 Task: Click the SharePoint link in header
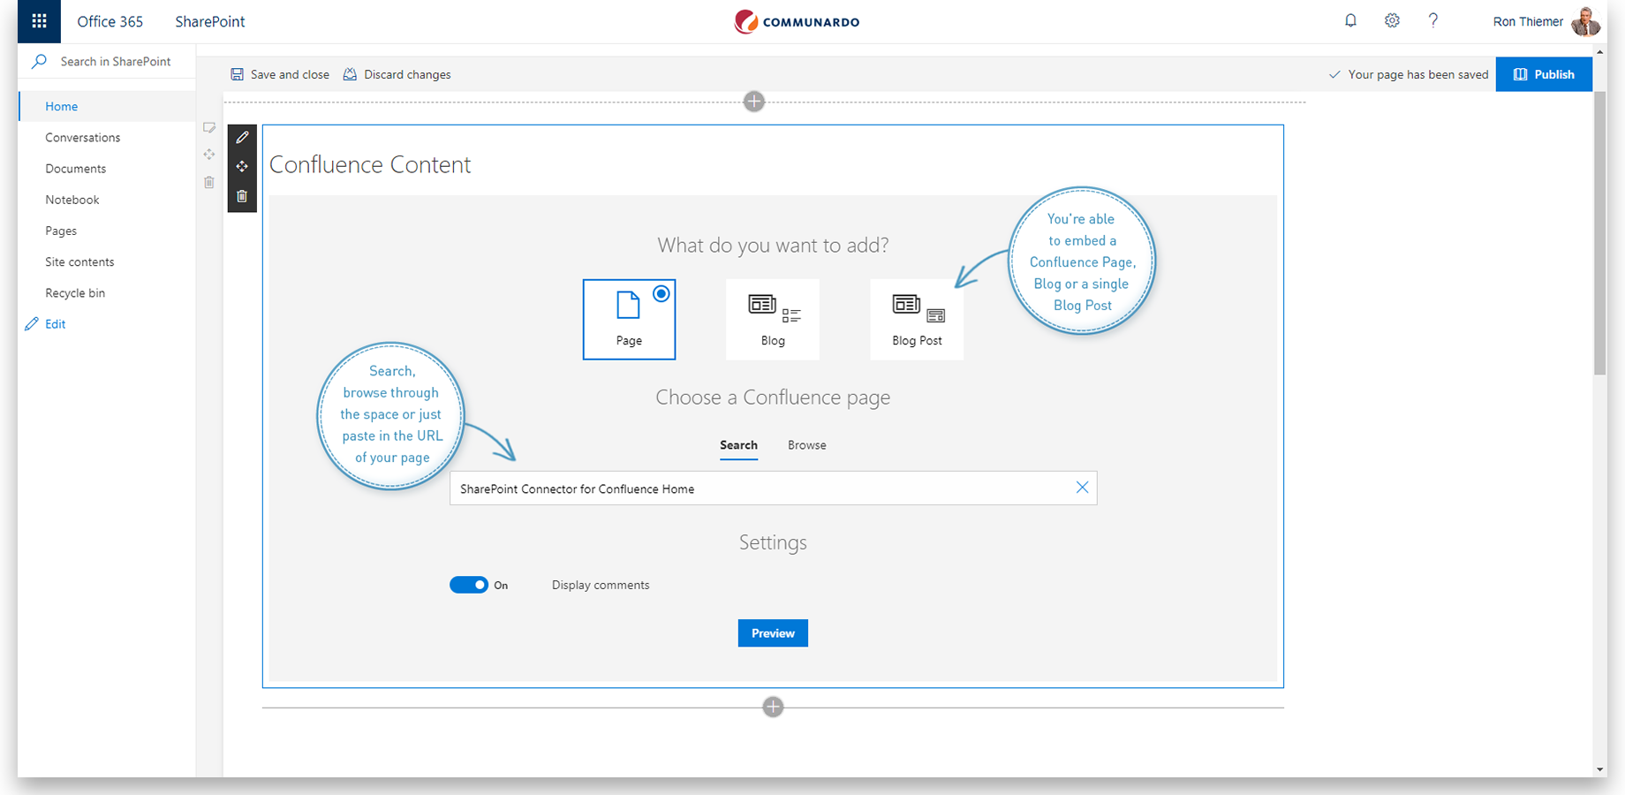point(210,21)
